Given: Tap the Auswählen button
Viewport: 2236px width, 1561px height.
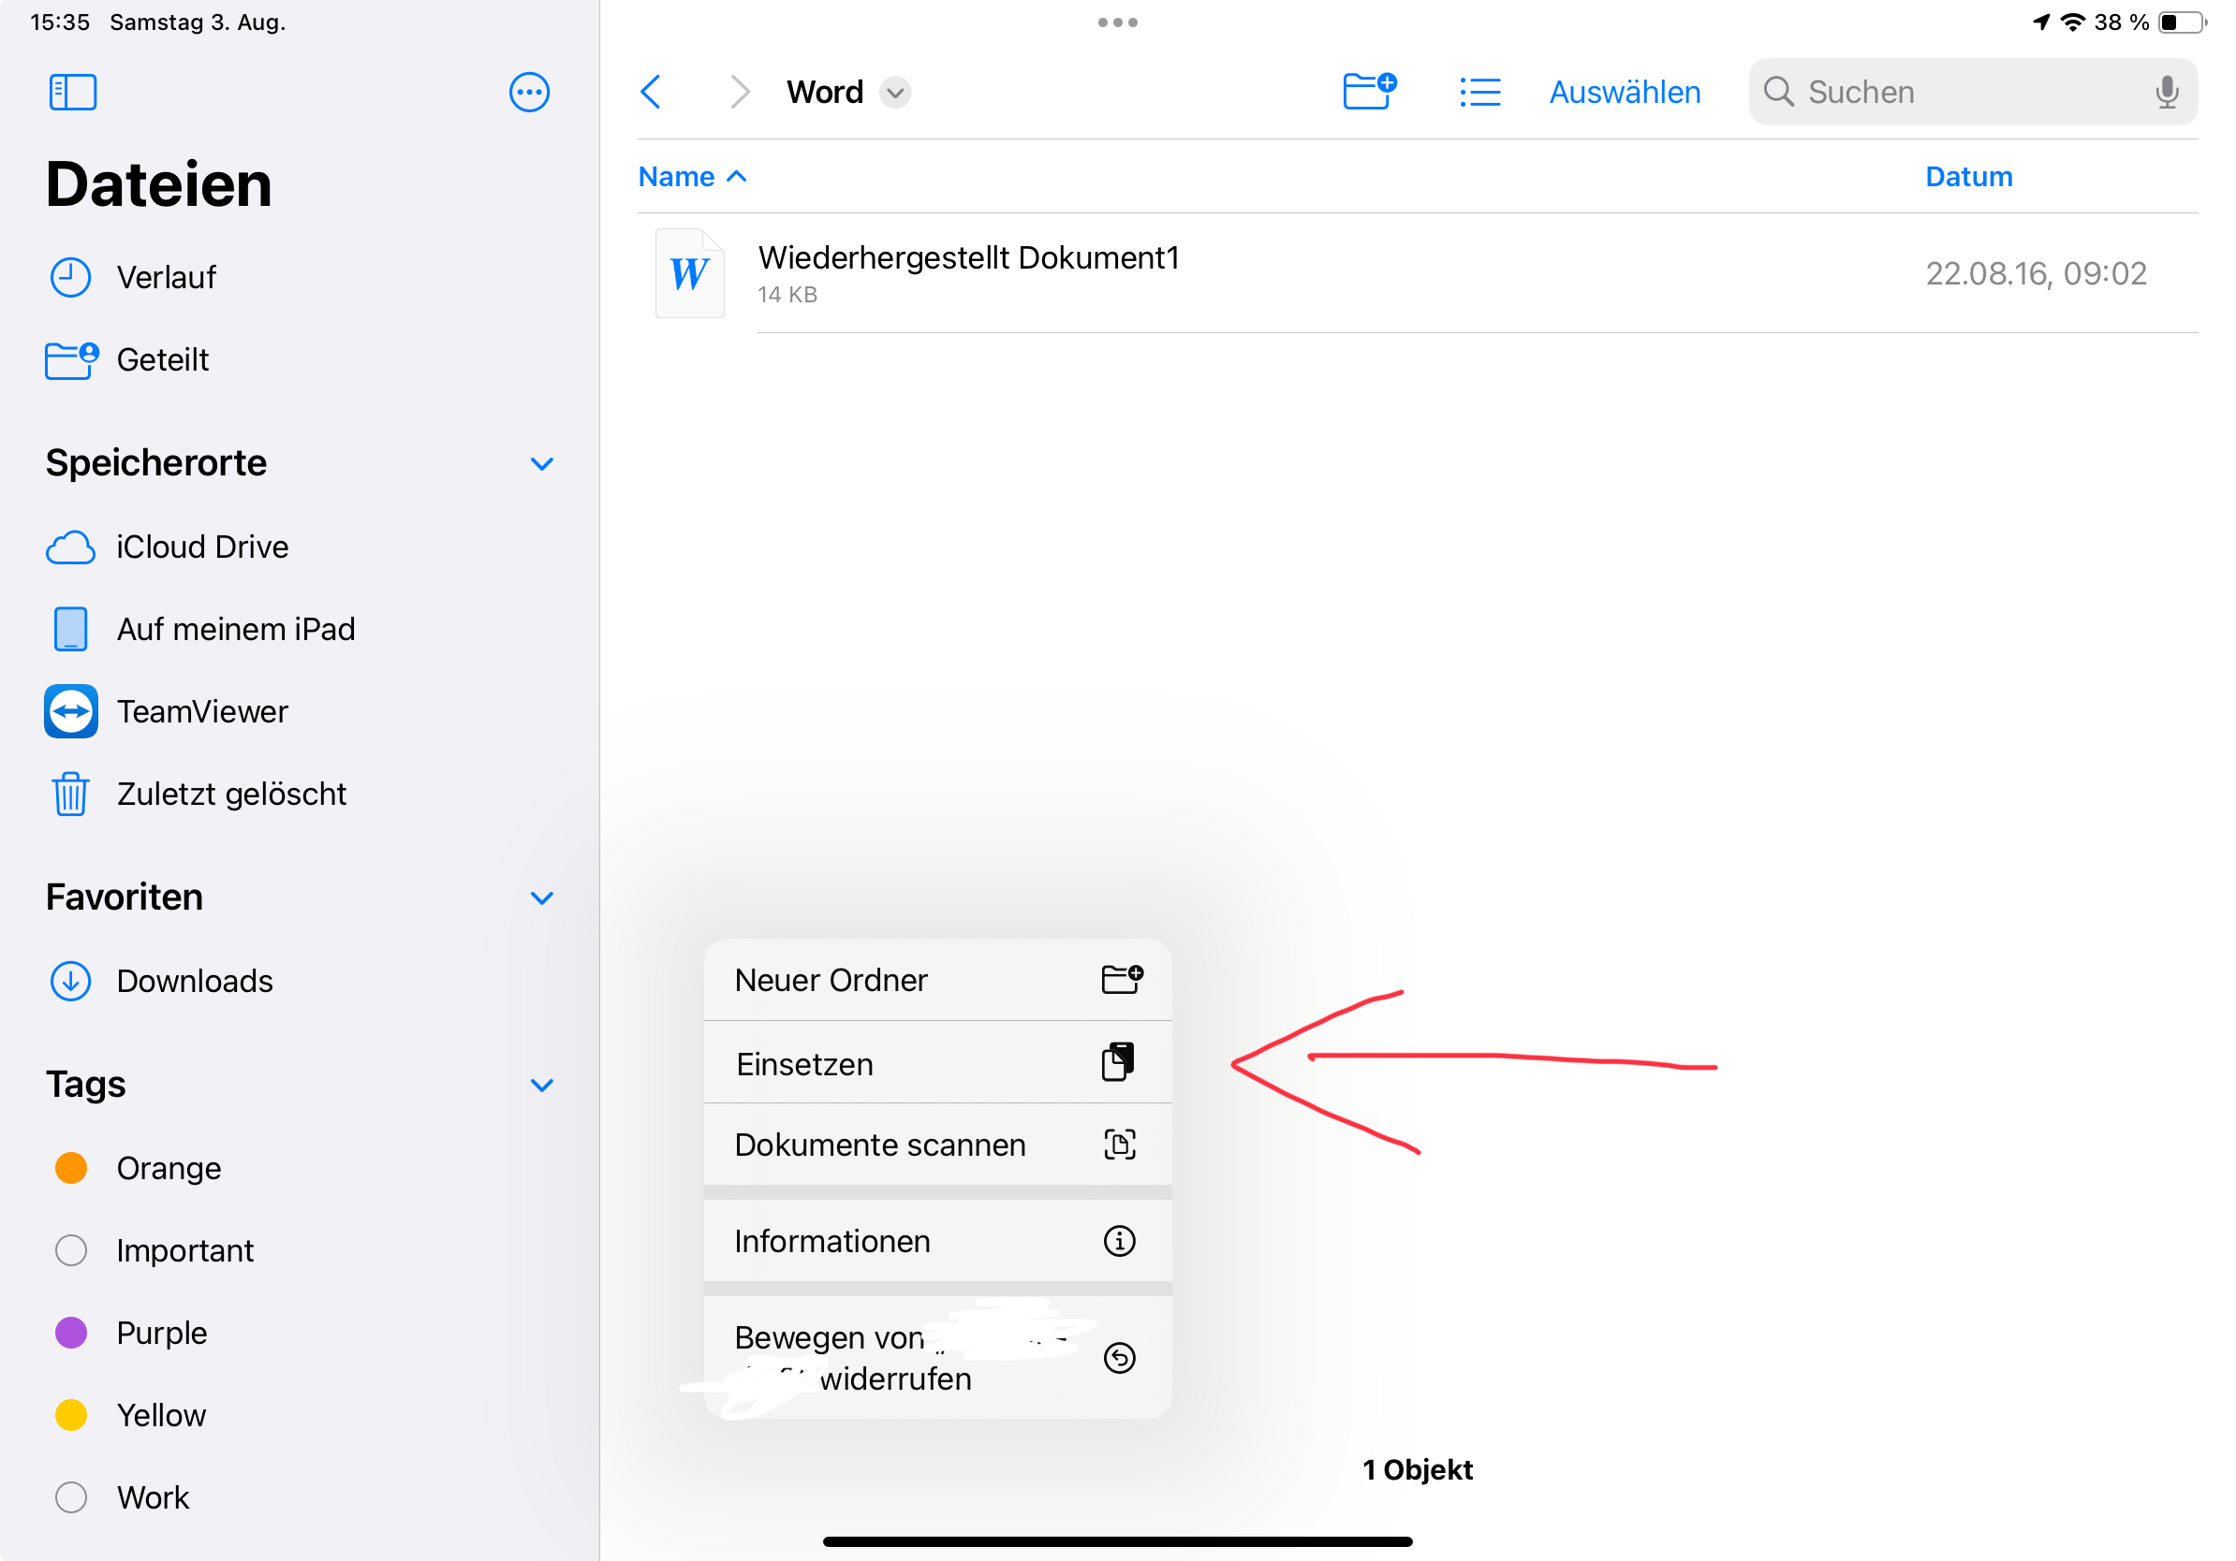Looking at the screenshot, I should click(x=1624, y=93).
